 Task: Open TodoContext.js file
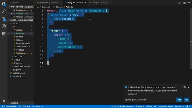coord(23,46)
